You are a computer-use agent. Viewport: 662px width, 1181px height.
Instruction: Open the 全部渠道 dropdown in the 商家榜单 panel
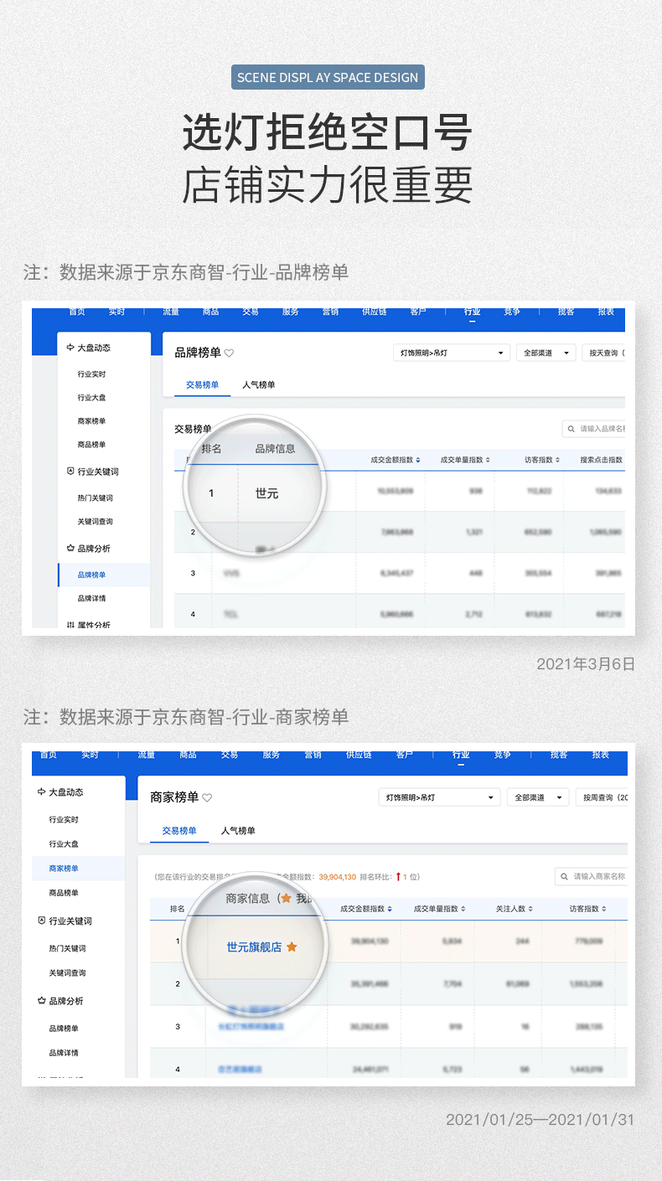click(x=538, y=797)
